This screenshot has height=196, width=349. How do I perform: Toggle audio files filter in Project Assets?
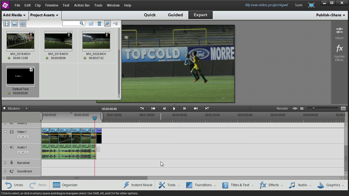(23, 24)
